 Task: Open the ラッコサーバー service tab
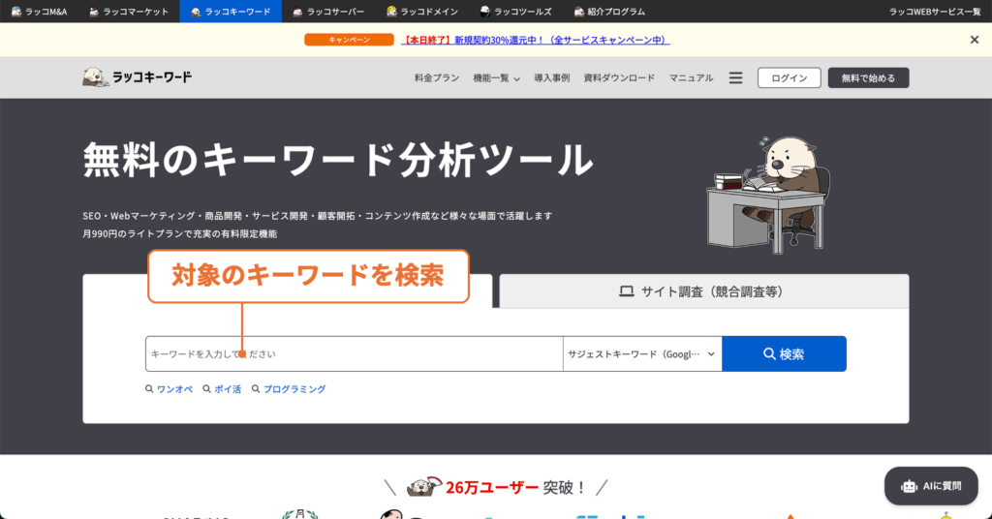point(327,12)
